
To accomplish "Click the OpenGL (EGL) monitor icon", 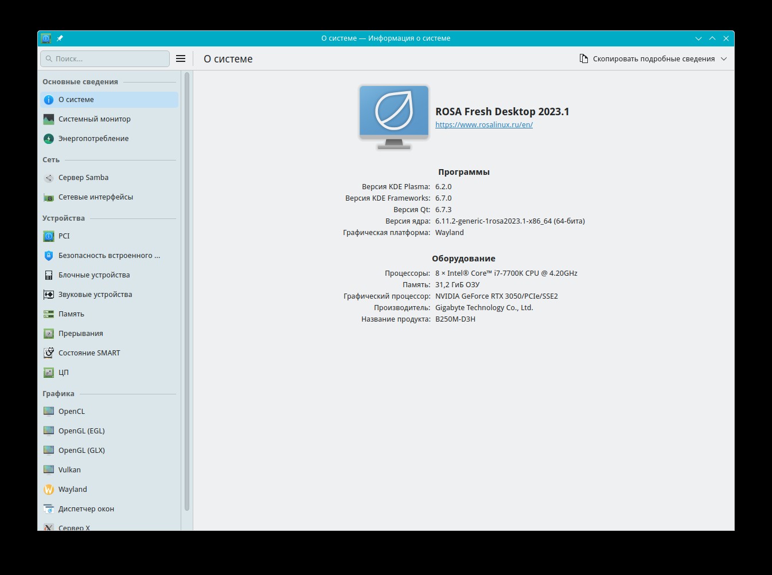I will pos(49,431).
